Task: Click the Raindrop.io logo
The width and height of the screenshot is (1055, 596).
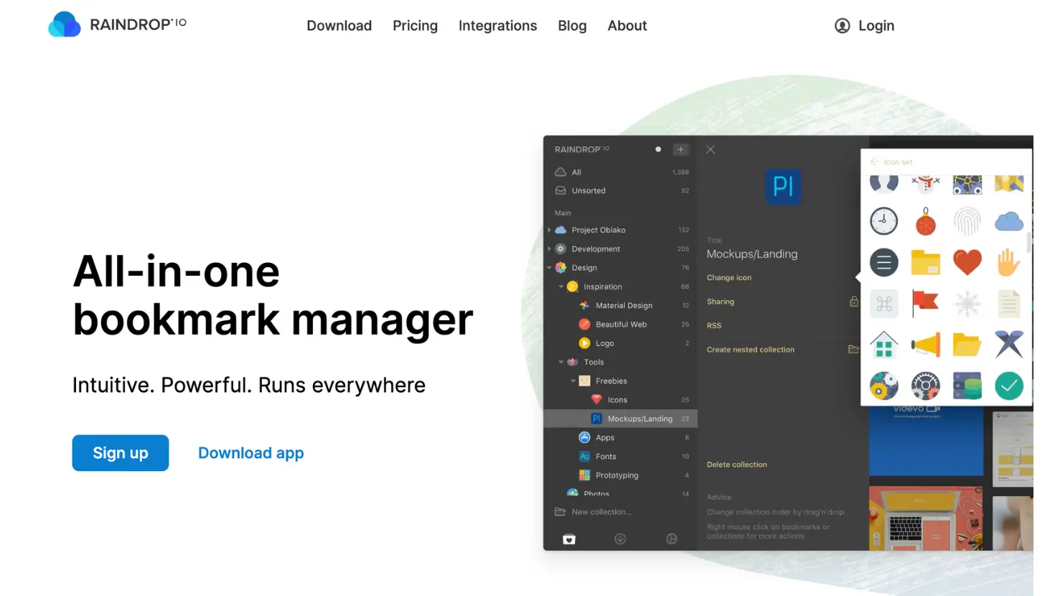Action: coord(115,24)
